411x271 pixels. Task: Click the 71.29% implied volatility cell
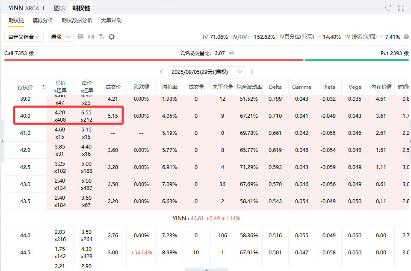pyautogui.click(x=249, y=167)
